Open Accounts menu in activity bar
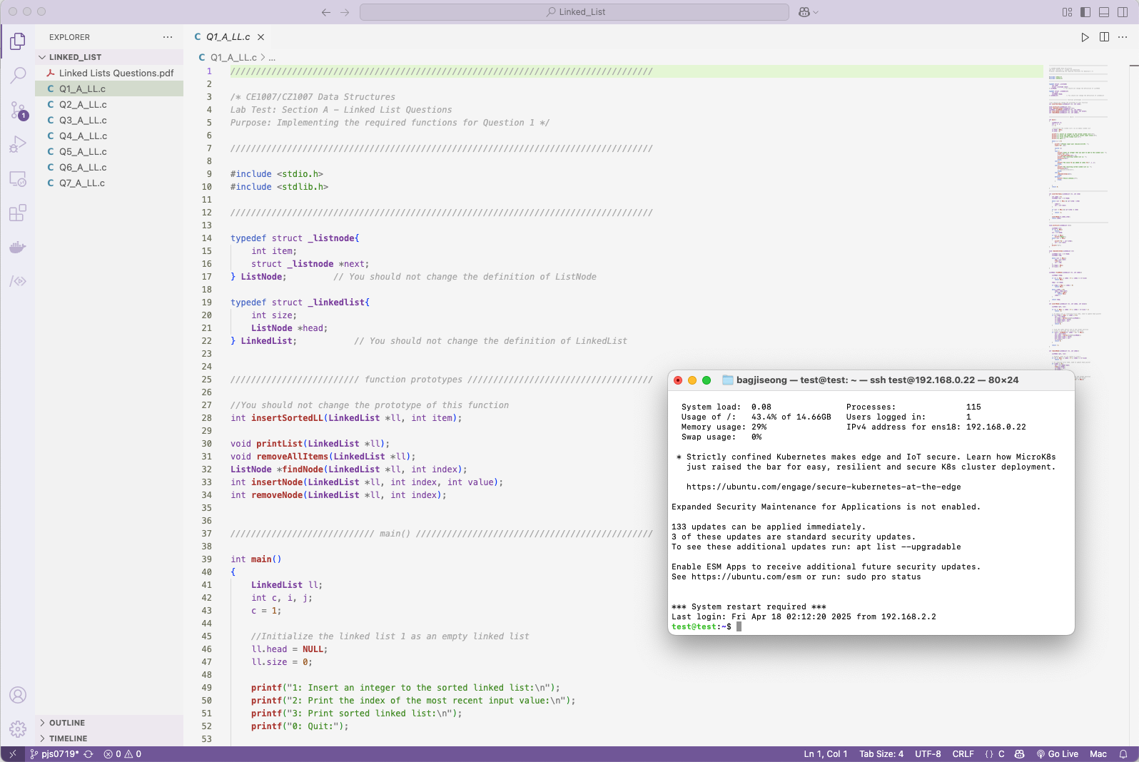1139x762 pixels. [x=18, y=695]
